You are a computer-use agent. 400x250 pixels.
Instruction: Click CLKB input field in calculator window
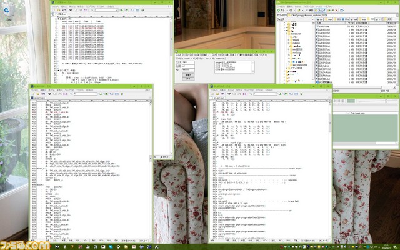coord(188,66)
